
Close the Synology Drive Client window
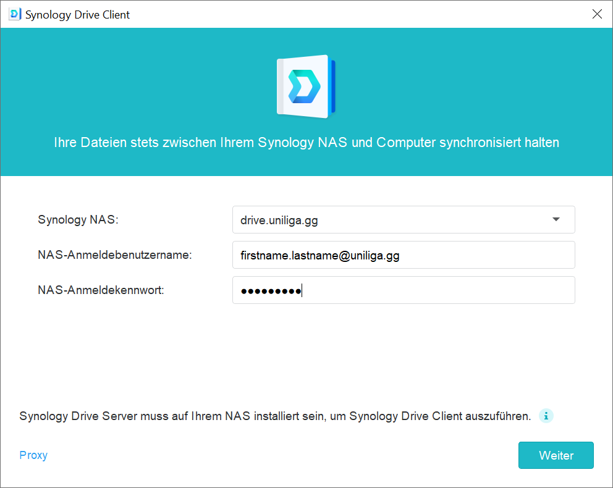tap(597, 14)
